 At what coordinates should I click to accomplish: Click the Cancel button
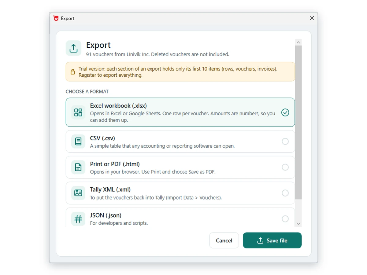(x=224, y=240)
